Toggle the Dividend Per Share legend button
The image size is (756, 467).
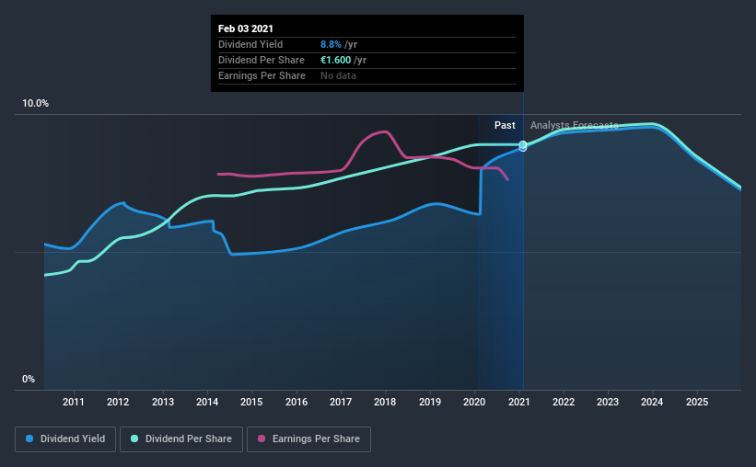(181, 439)
